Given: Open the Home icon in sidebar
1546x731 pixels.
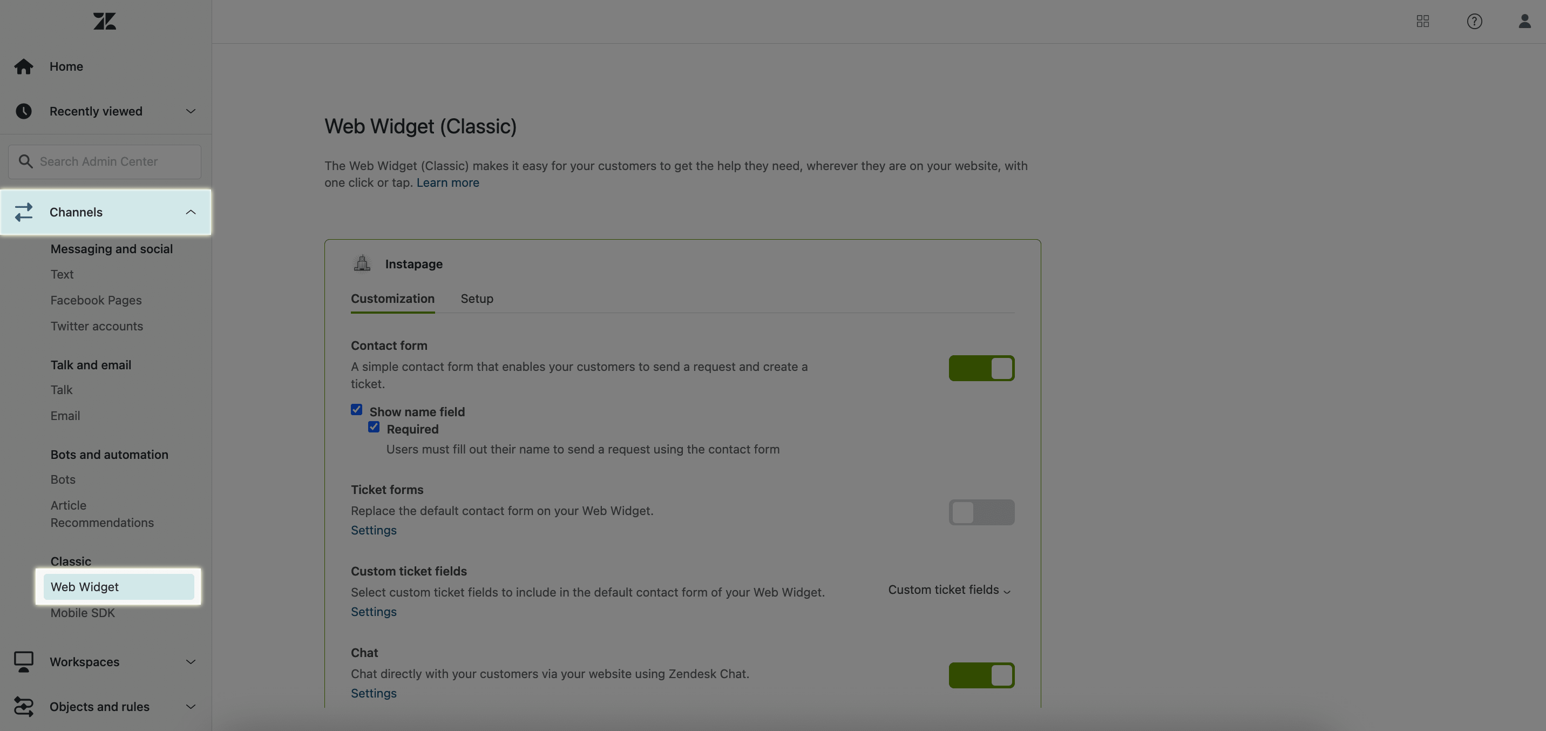Looking at the screenshot, I should [x=24, y=66].
